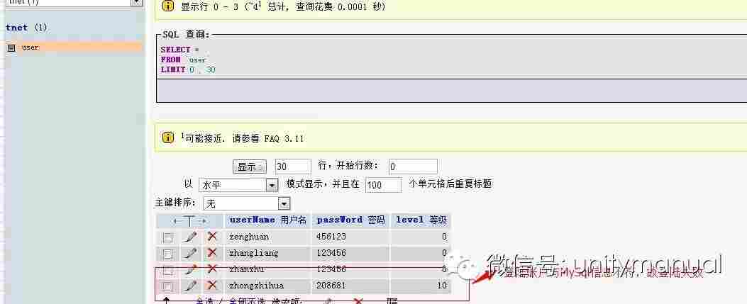Tick the checkbox for zhanzhu row
This screenshot has height=304, width=747.
(x=167, y=270)
